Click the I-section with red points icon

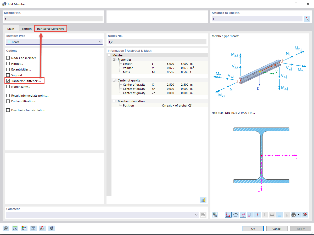tap(257, 215)
